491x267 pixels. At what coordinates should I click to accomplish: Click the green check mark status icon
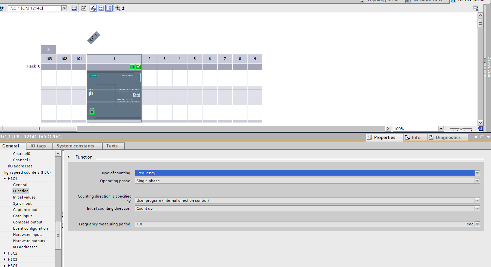pos(139,67)
